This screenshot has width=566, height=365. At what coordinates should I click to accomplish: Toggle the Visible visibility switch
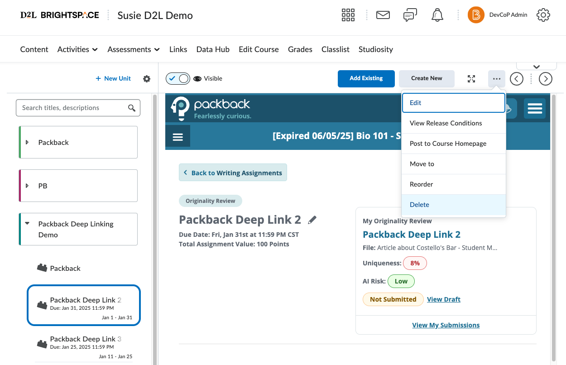tap(177, 79)
